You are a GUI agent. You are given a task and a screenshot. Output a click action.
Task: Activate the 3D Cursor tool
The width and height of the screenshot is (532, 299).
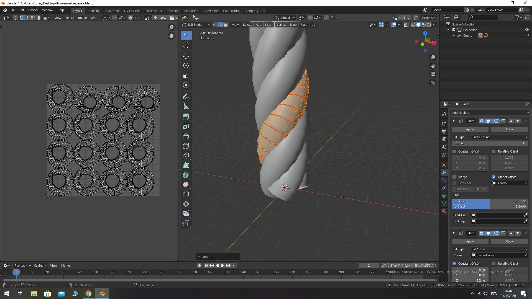[186, 45]
